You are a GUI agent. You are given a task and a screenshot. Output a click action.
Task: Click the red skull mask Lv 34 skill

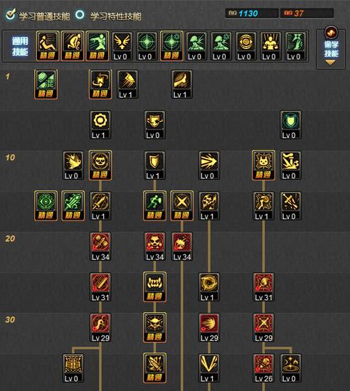click(154, 247)
